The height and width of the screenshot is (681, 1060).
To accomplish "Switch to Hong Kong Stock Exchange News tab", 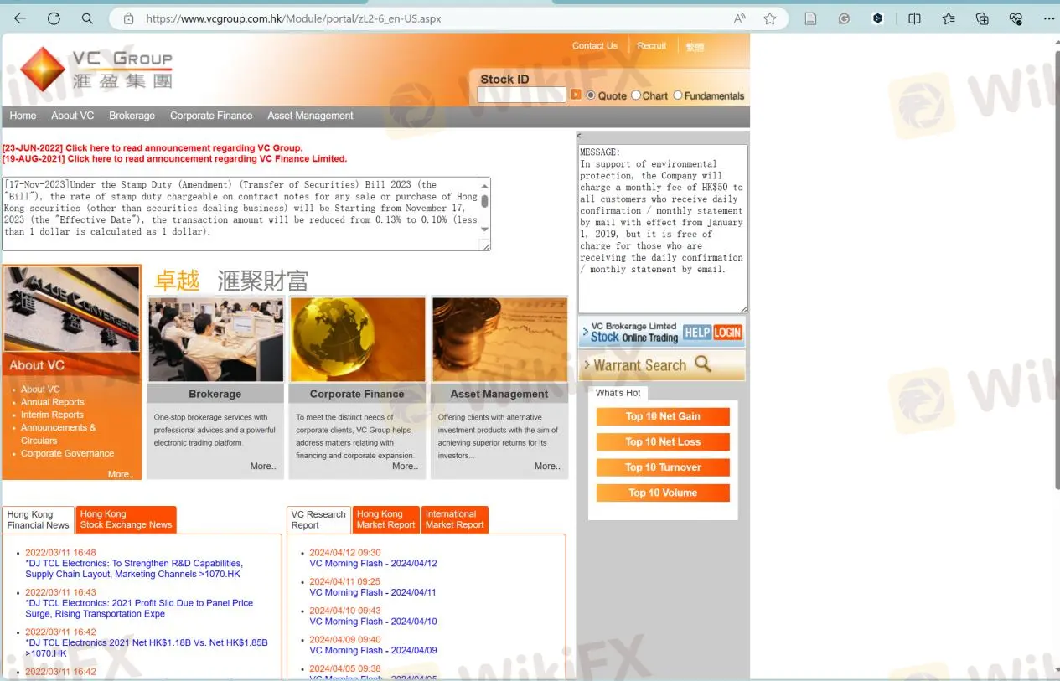I will tap(126, 519).
